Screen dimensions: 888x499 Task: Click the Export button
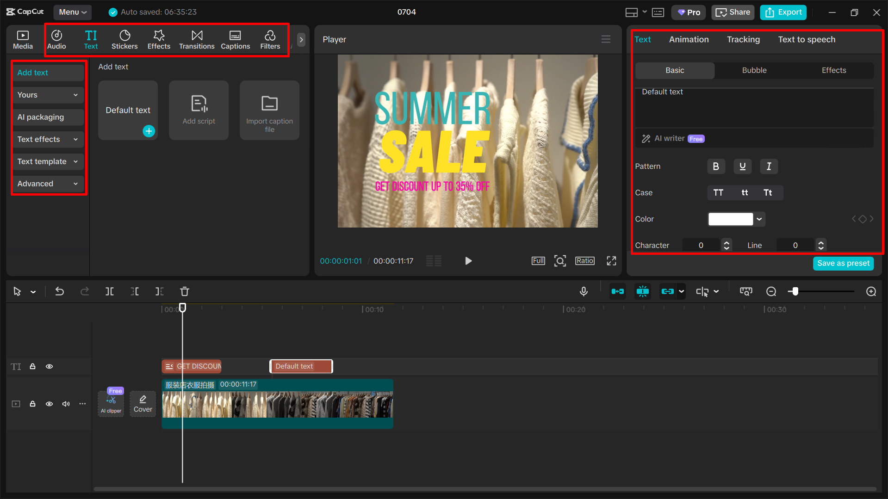click(782, 12)
